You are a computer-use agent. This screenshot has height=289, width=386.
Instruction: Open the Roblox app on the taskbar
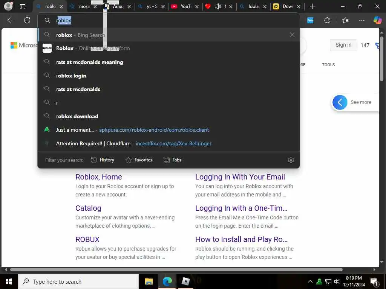[185, 281]
